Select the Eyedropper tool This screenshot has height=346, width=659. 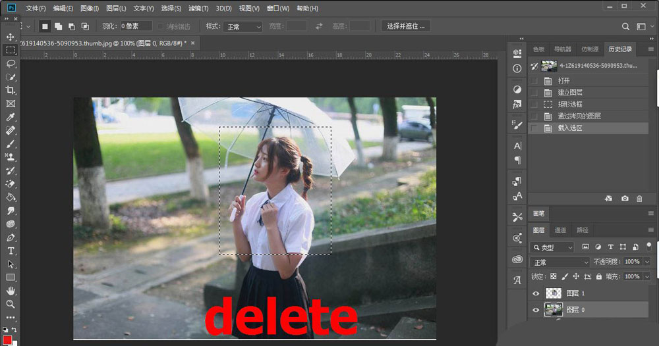click(x=11, y=117)
